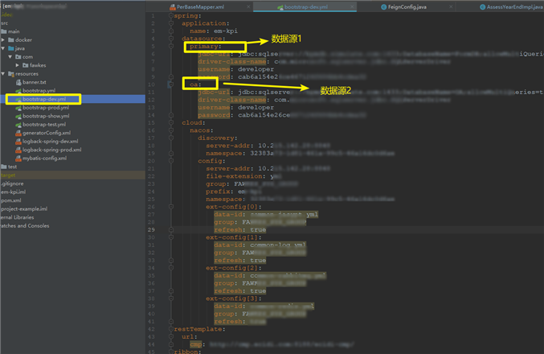Click the logback-spring-dev.xml file icon
The height and width of the screenshot is (354, 544).
tap(18, 142)
